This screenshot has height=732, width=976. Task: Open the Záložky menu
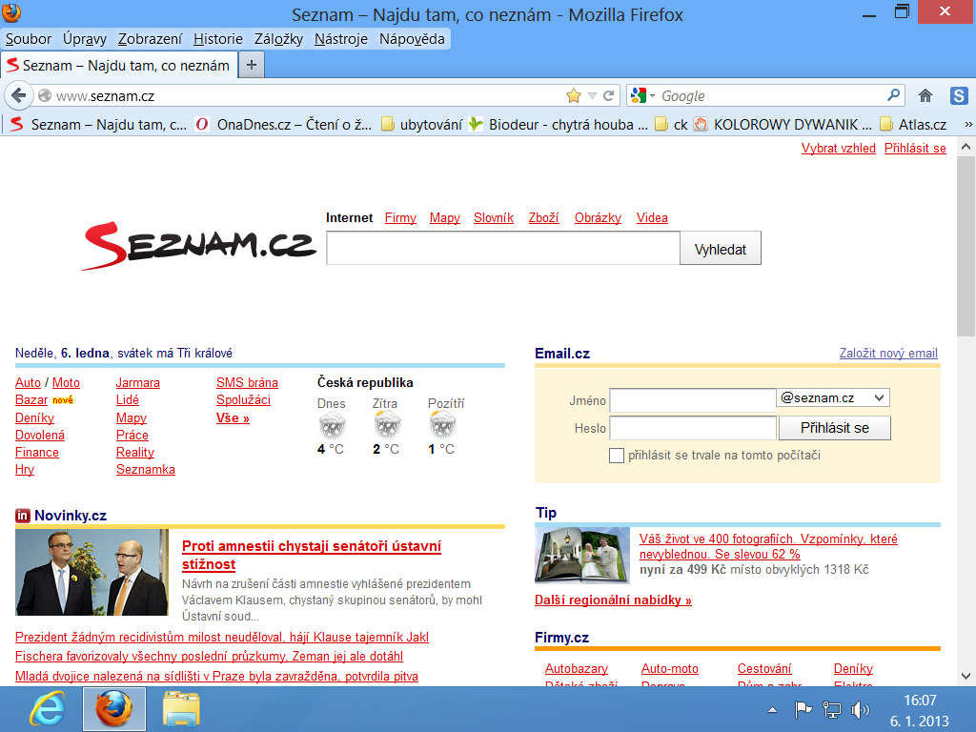coord(278,39)
